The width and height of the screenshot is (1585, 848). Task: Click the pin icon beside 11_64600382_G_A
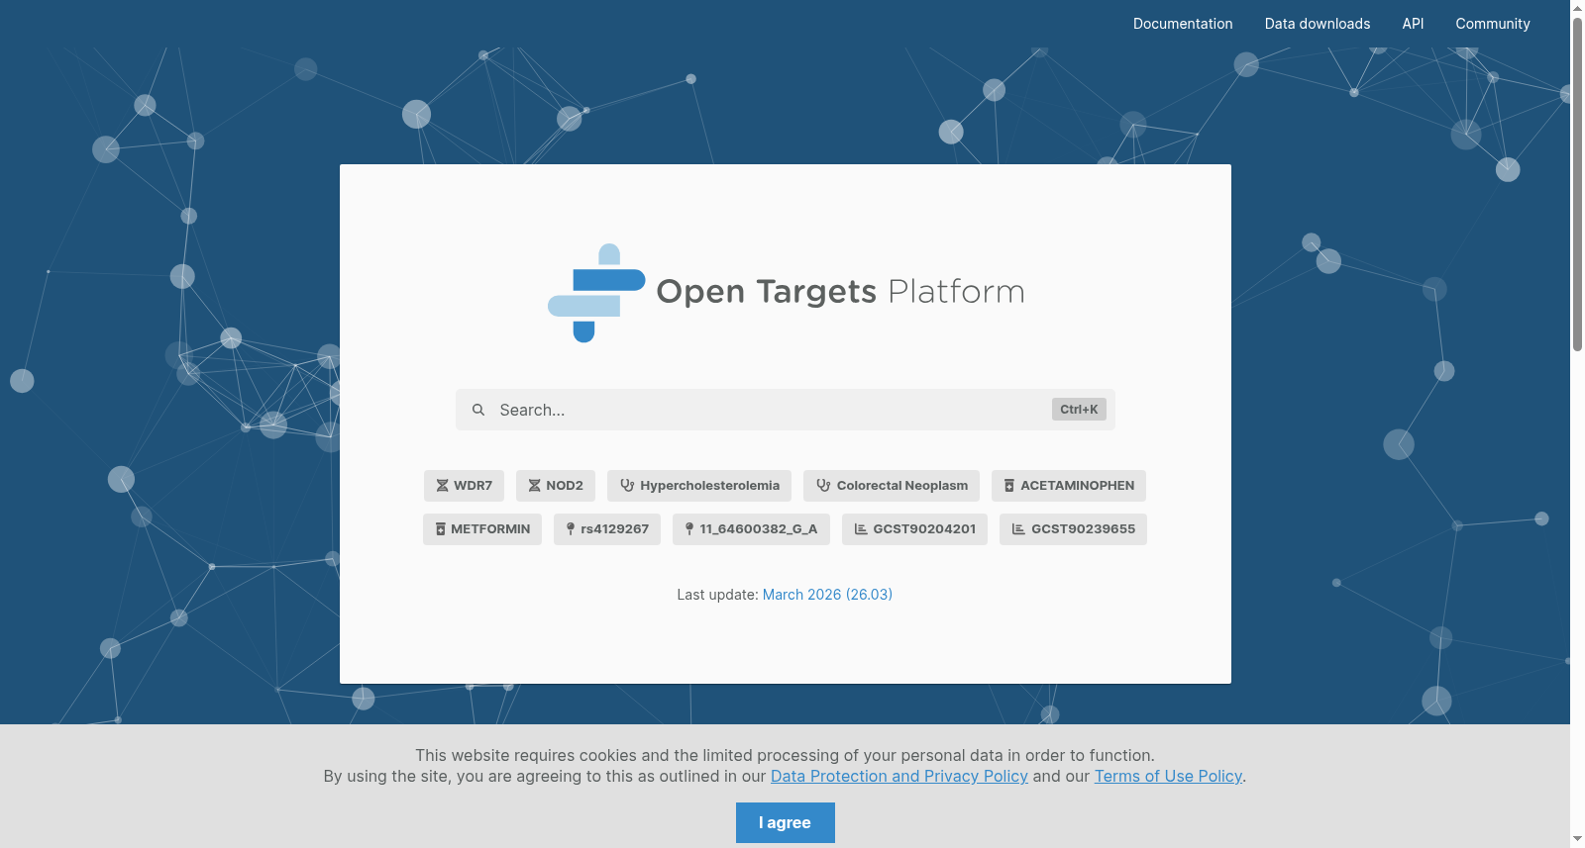click(689, 529)
